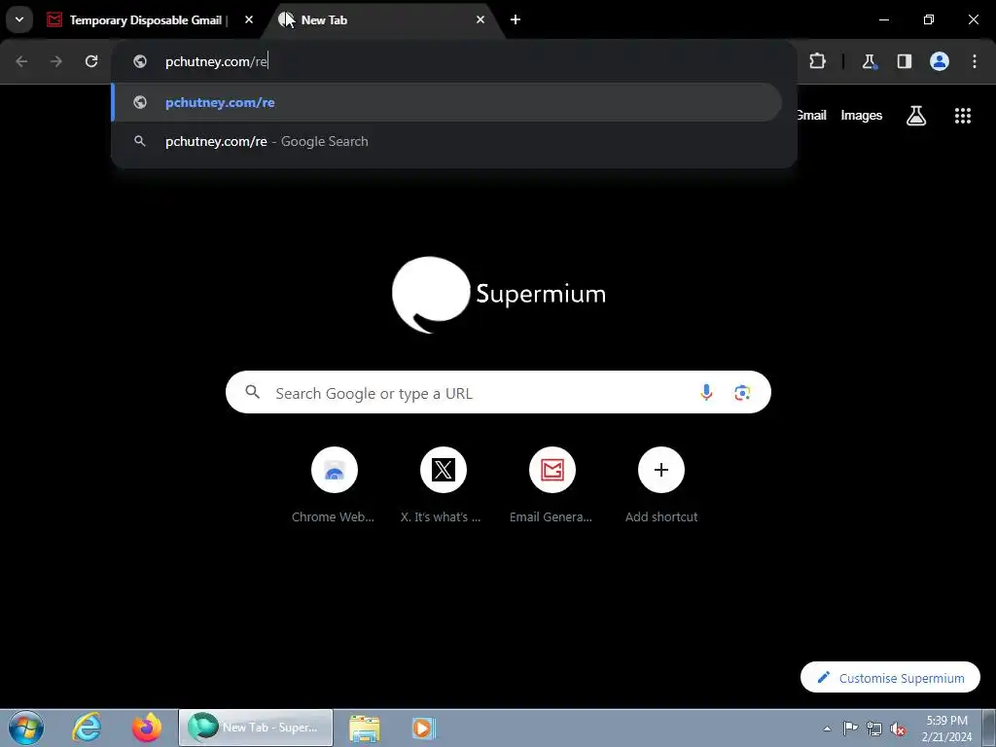The image size is (996, 747).
Task: Click Customise Supermium button
Action: tap(890, 678)
